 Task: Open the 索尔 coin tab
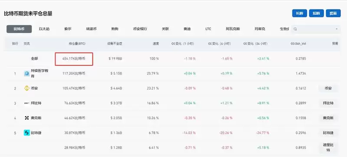point(68,29)
